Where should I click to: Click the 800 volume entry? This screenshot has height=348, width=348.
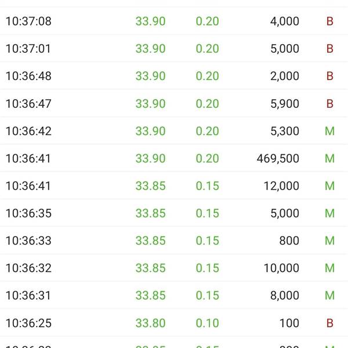[x=289, y=241]
